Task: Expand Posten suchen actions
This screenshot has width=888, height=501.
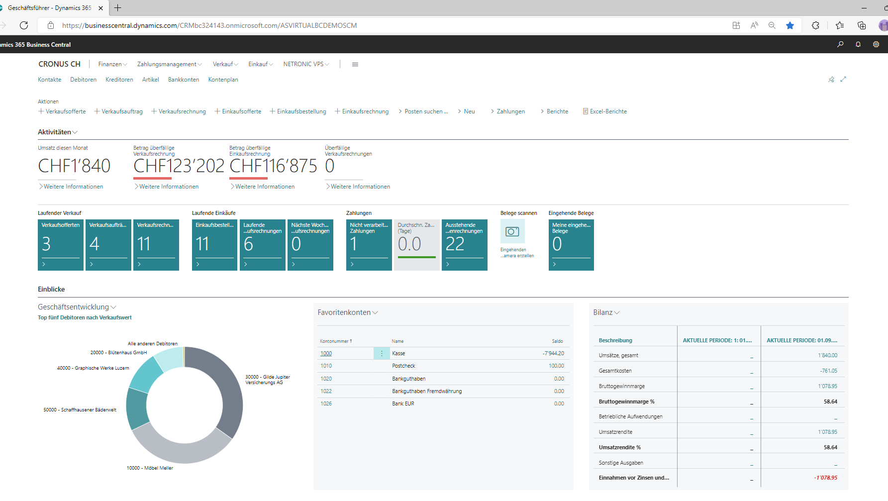Action: click(423, 111)
